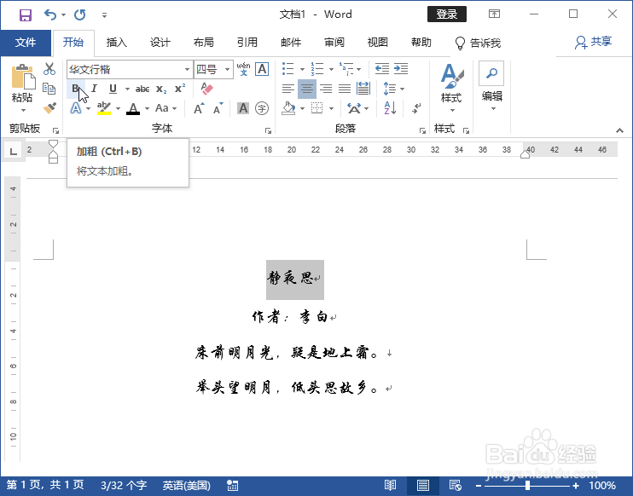Switch to Read Mode view icon

(x=390, y=485)
